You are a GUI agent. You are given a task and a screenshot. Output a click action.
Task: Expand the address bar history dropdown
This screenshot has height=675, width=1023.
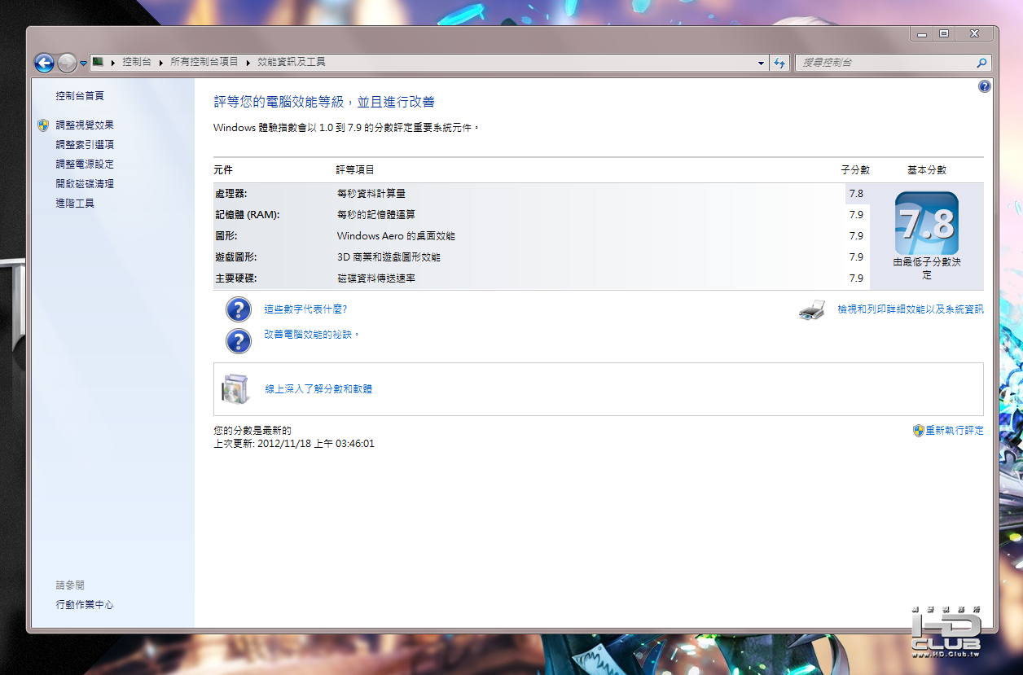pos(762,63)
